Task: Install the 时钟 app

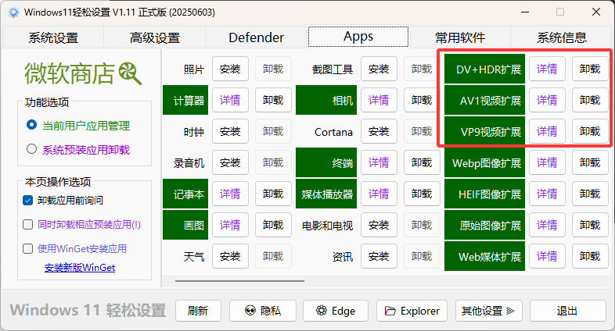Action: click(230, 131)
